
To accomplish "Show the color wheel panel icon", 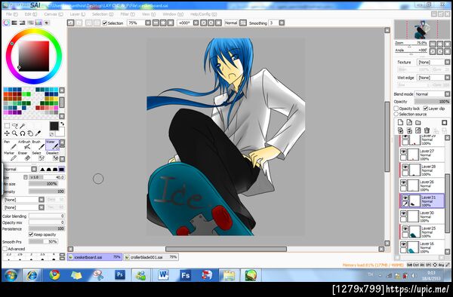I will (x=6, y=23).
